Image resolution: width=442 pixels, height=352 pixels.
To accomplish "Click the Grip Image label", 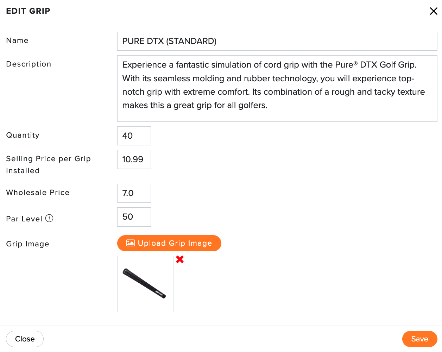I will coord(28,244).
